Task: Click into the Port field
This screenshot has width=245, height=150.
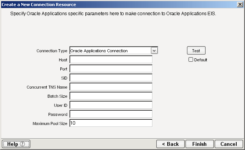Action: coord(111,69)
